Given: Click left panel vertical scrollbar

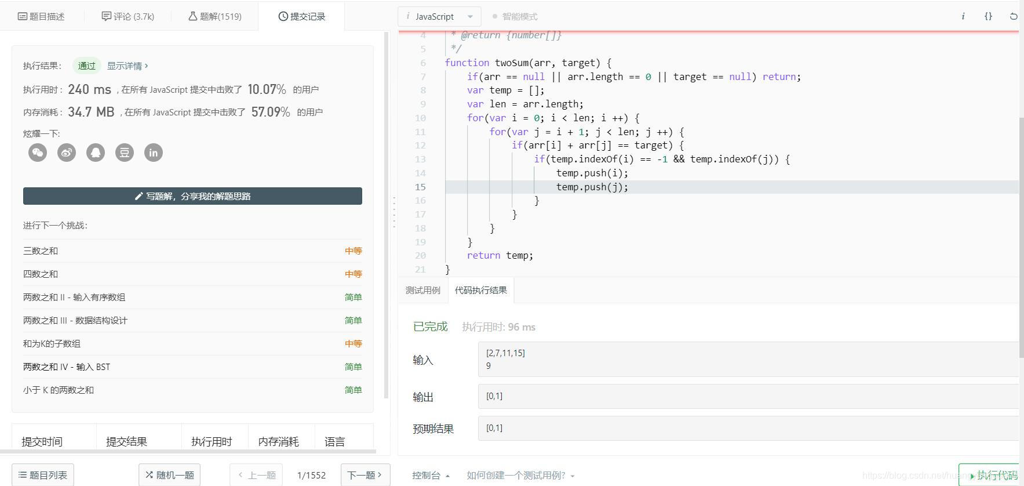Looking at the screenshot, I should coord(387,215).
